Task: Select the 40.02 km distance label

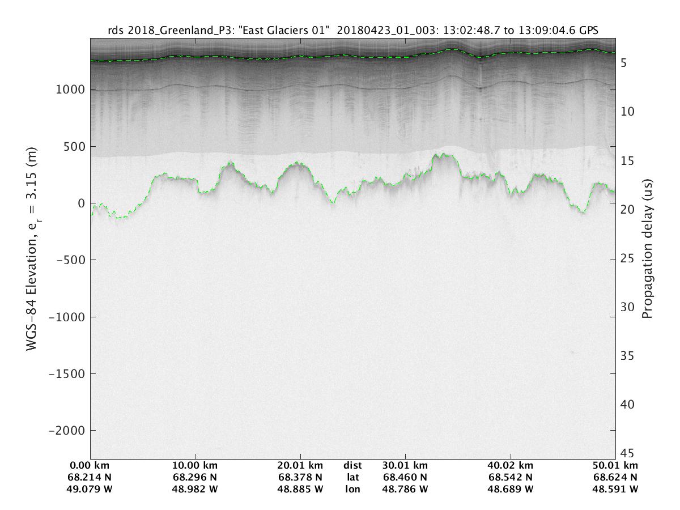Action: (511, 465)
